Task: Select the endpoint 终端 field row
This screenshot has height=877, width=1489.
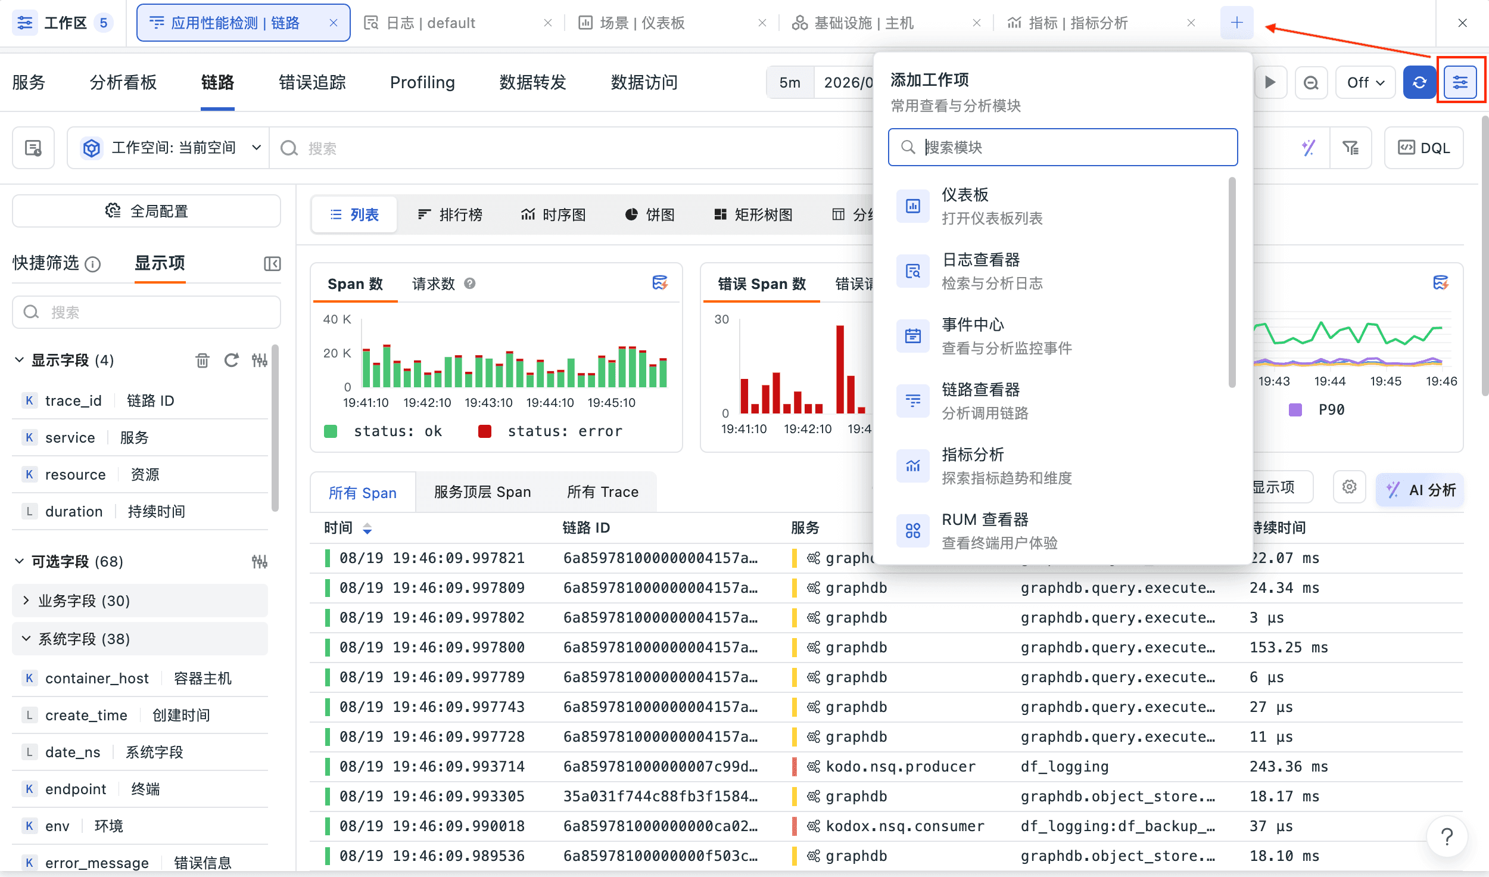Action: pyautogui.click(x=140, y=789)
